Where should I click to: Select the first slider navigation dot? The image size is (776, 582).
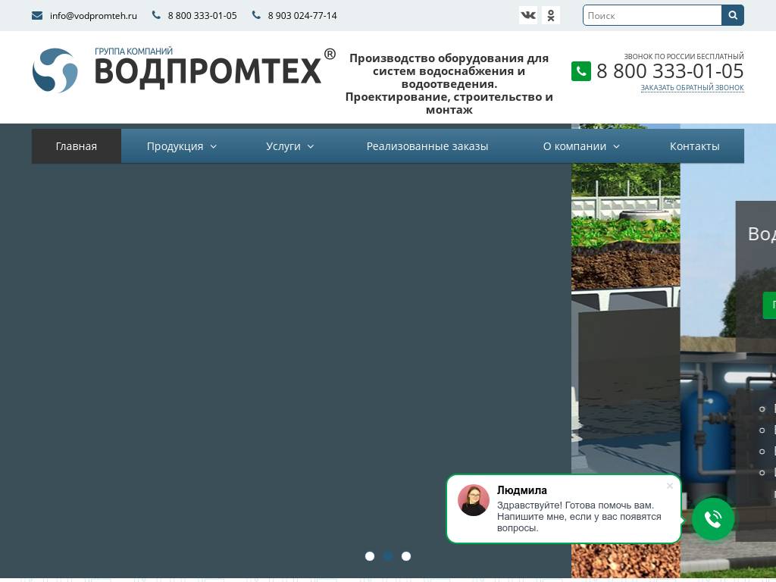click(x=370, y=555)
